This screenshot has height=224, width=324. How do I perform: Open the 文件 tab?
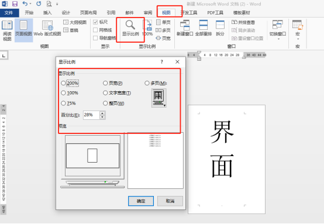9,13
